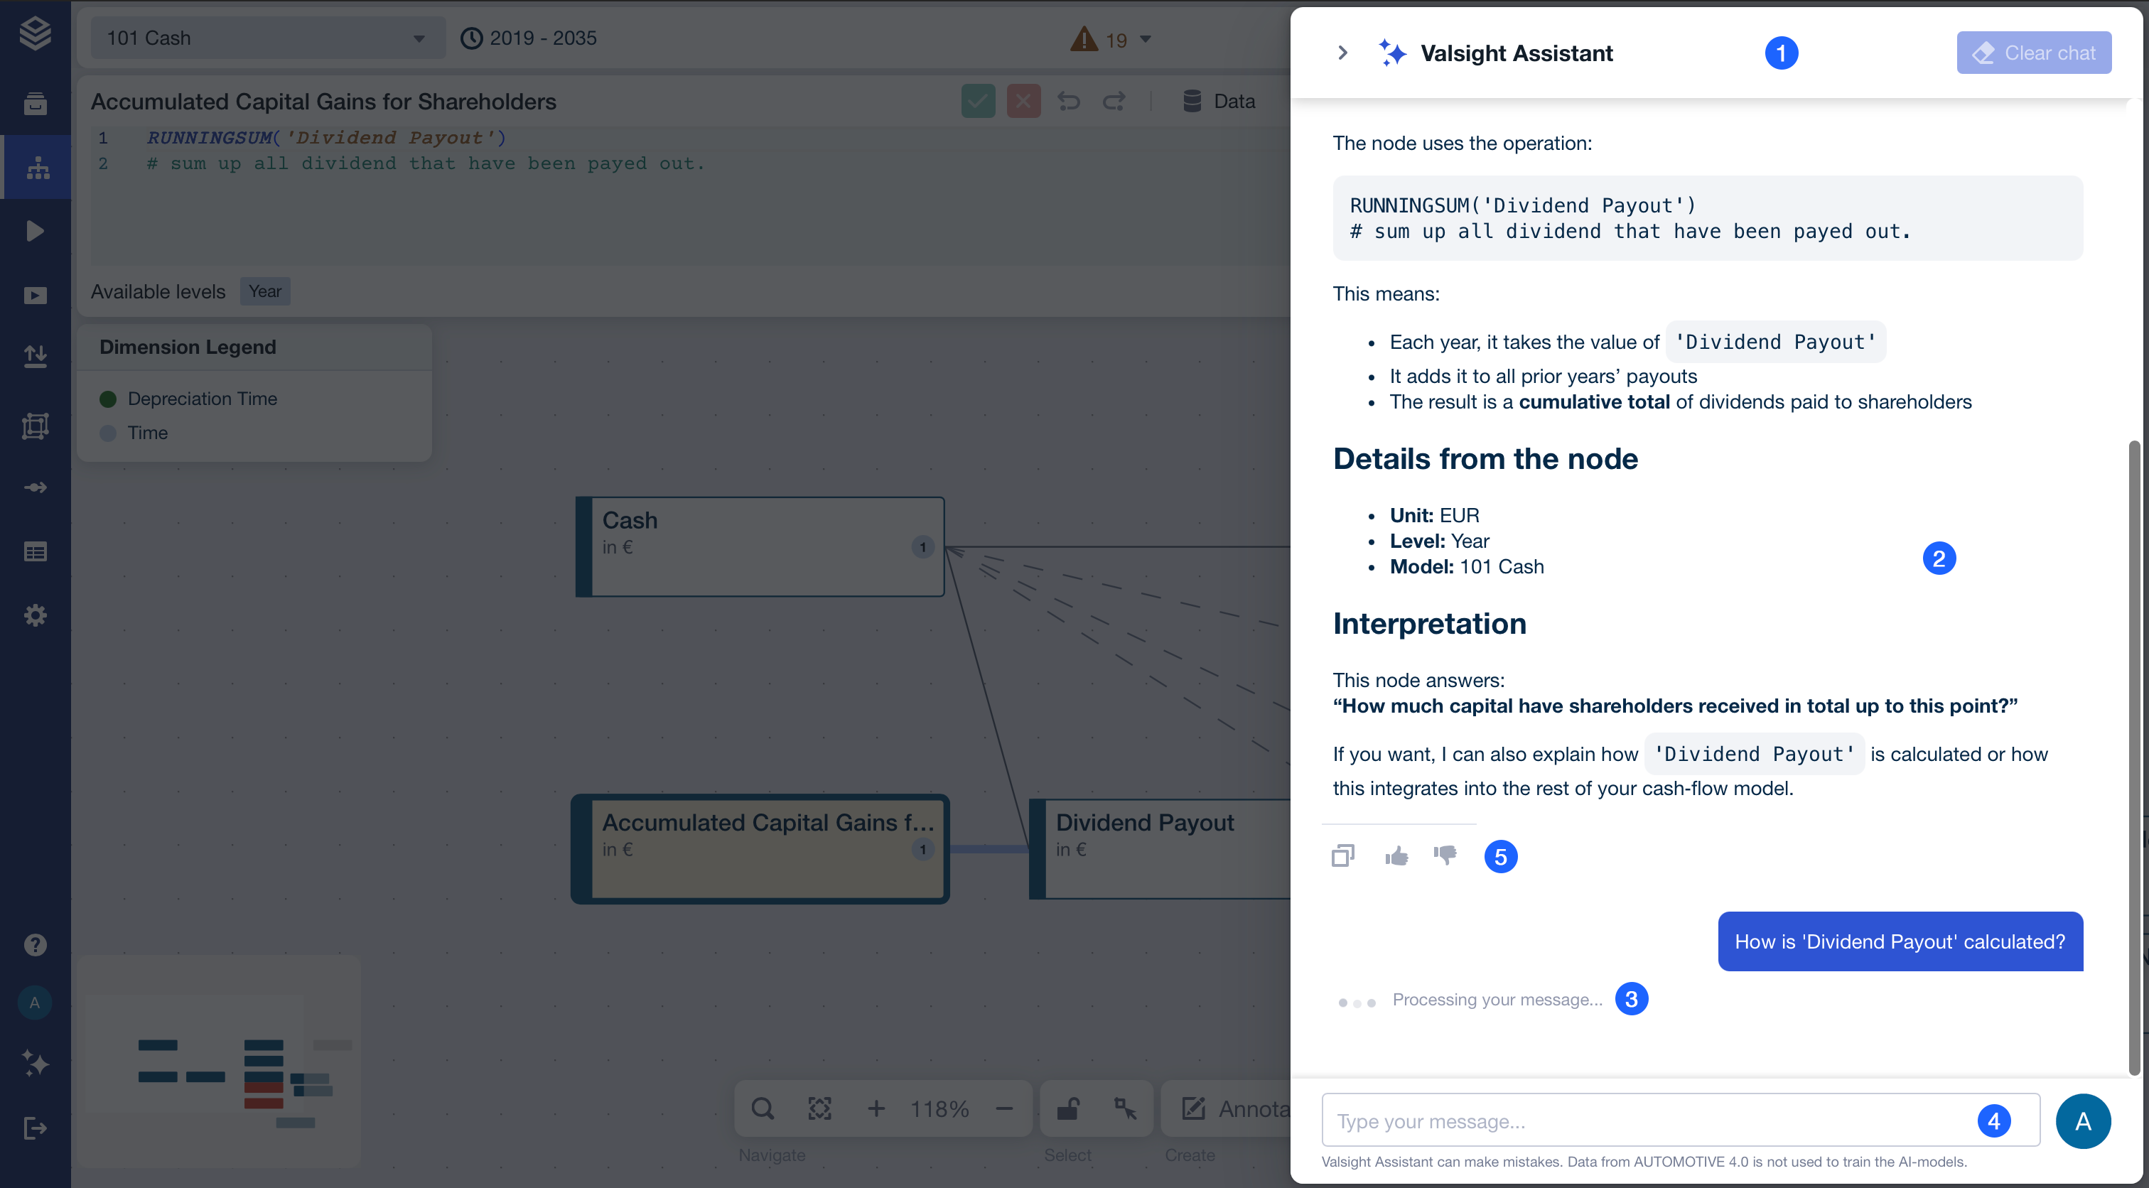Give the answer a thumbs up
2149x1188 pixels.
pos(1396,856)
